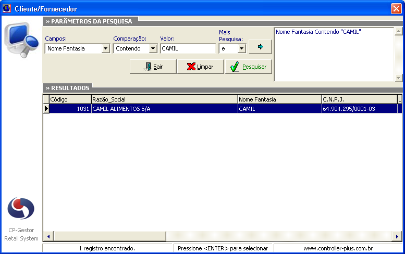Select cell with code 1031

coord(70,109)
